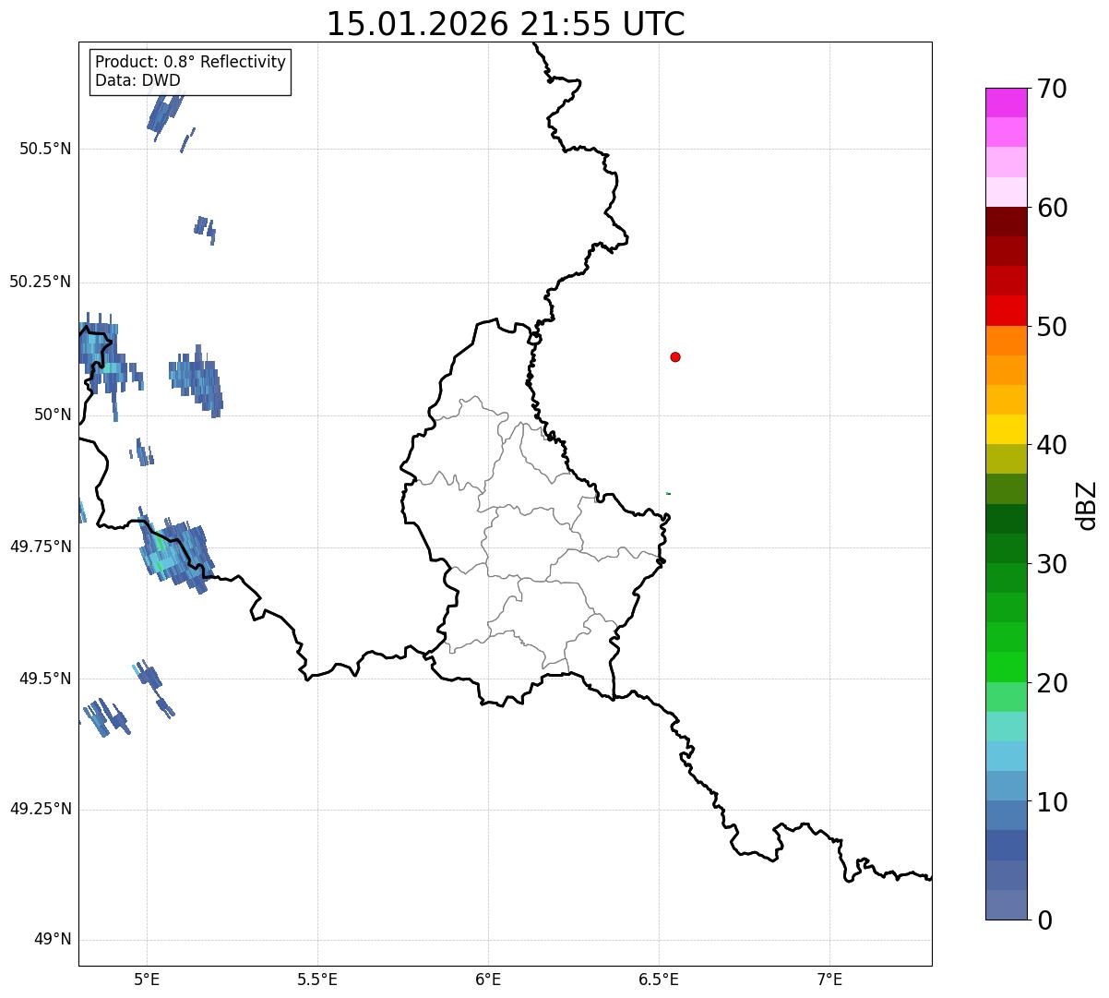1109x998 pixels.
Task: Click the colorbar tick value 30
Action: 1052,564
